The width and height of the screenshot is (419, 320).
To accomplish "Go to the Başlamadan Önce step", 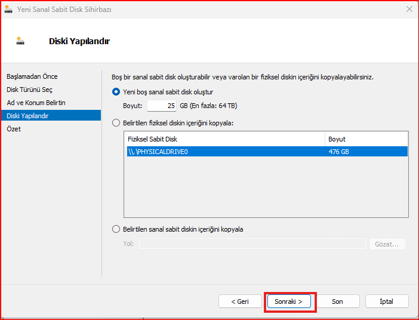I will [x=32, y=76].
